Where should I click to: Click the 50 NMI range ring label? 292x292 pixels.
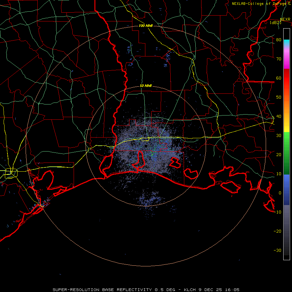click(146, 86)
